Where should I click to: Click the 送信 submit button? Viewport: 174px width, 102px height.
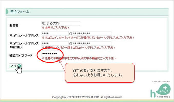pyautogui.click(x=15, y=66)
